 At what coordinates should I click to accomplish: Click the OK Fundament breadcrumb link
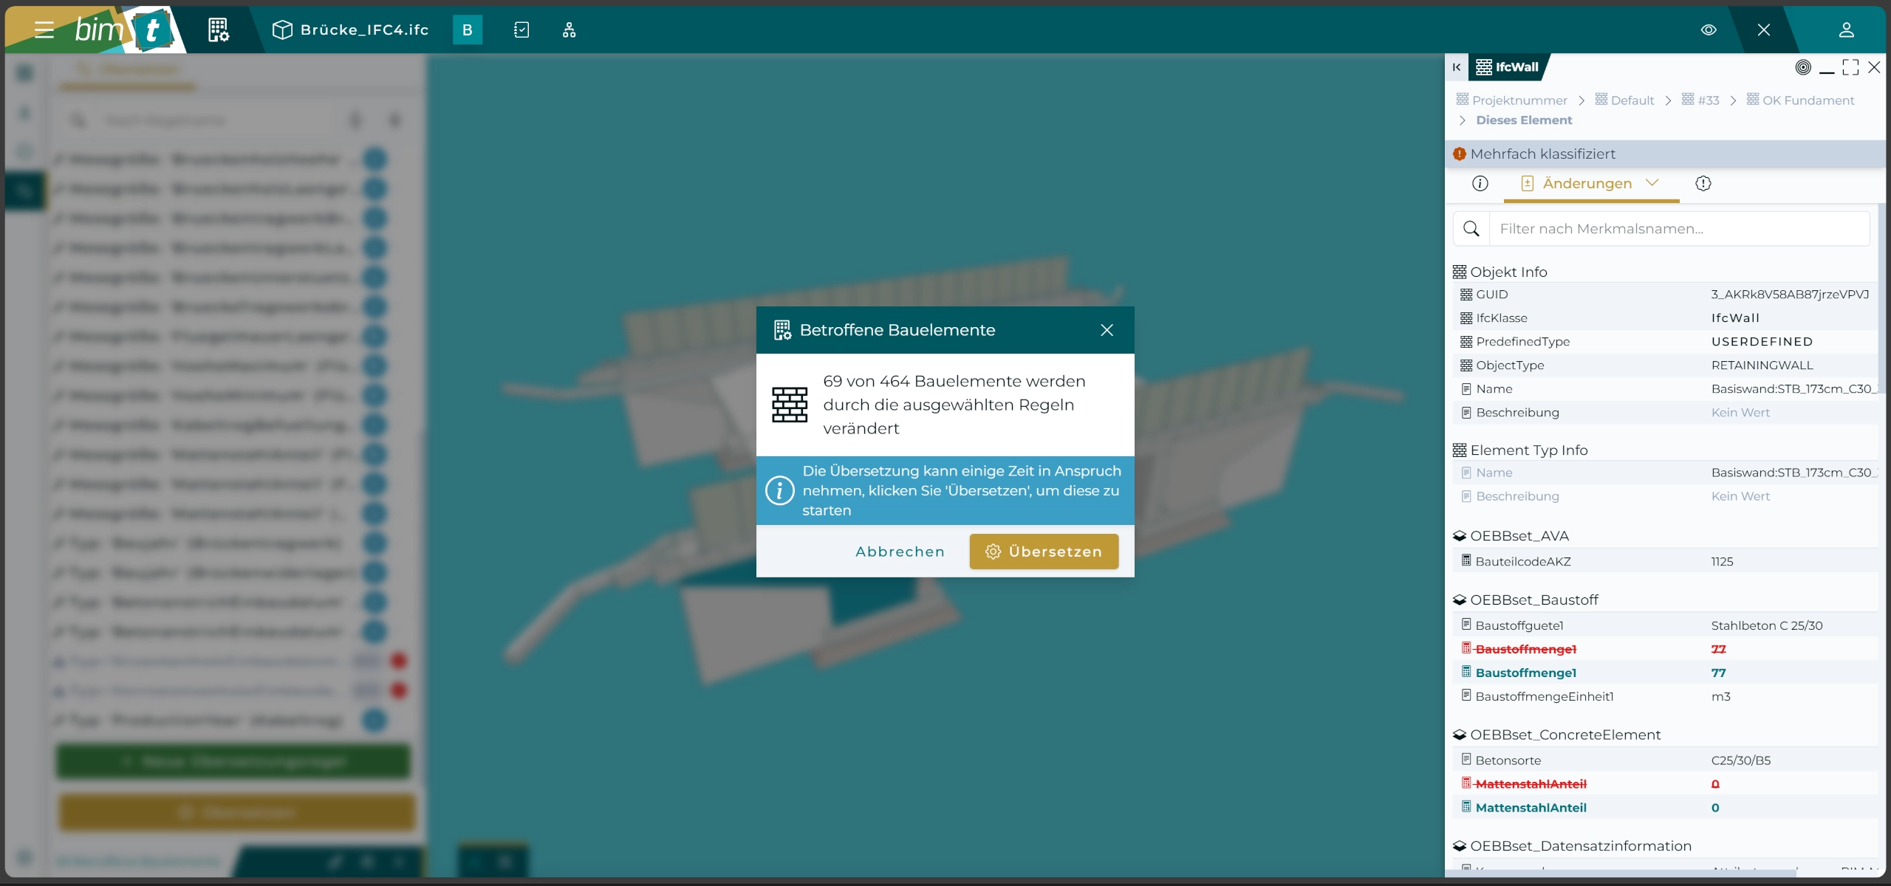coord(1808,100)
